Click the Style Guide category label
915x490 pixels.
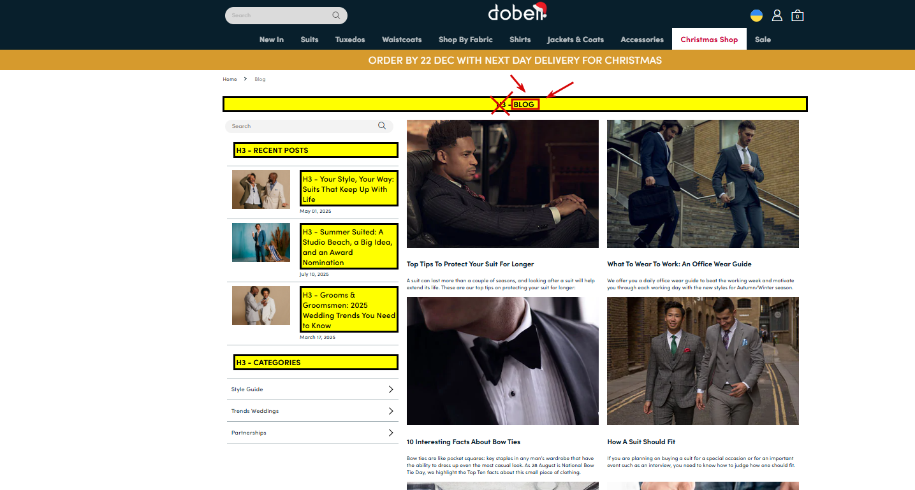pyautogui.click(x=247, y=389)
